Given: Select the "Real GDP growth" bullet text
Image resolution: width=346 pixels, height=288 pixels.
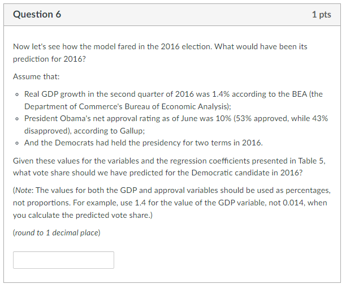Looking at the screenshot, I should [54, 94].
